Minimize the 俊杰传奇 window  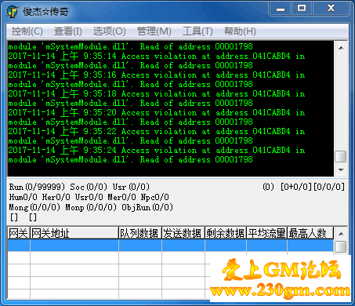281,9
